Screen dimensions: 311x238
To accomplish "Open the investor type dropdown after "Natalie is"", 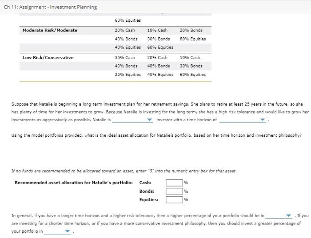I will 133,120.
